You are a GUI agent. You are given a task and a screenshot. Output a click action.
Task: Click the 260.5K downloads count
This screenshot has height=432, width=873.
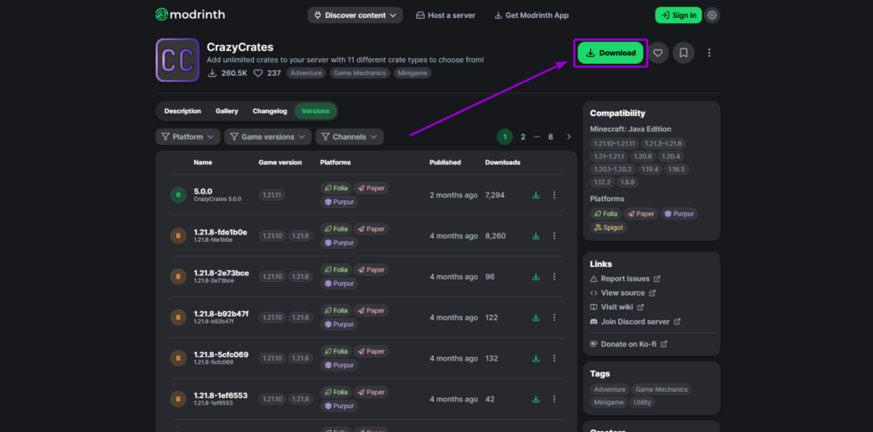point(227,73)
